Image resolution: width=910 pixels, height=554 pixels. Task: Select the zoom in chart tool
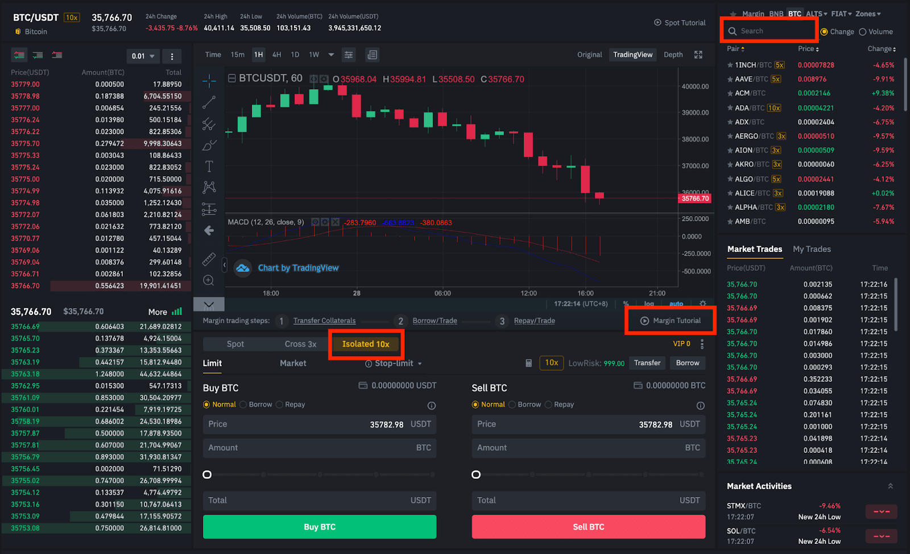click(x=209, y=280)
